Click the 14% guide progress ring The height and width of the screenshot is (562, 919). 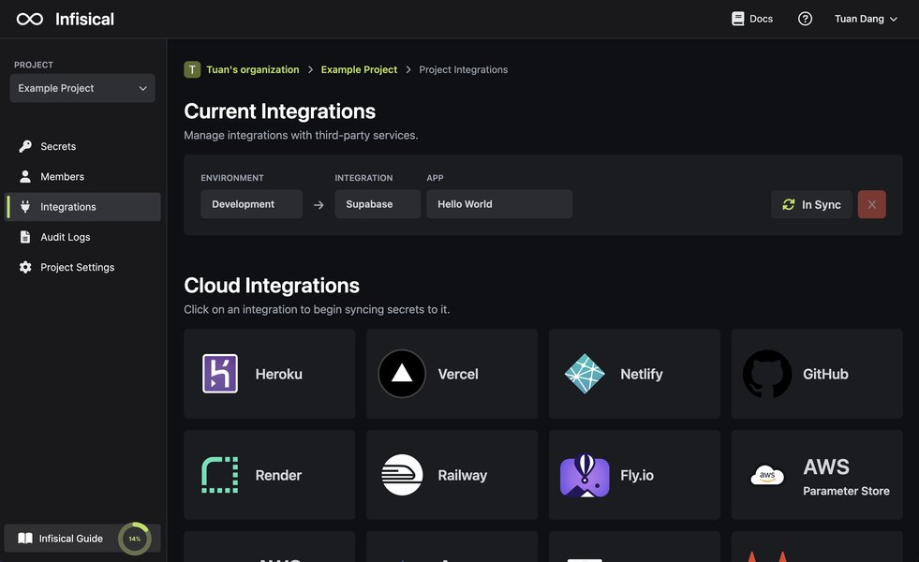pos(135,539)
